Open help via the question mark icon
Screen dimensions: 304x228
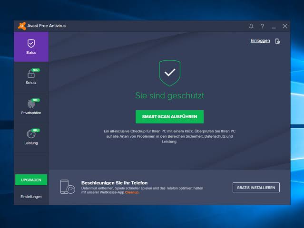click(x=262, y=26)
